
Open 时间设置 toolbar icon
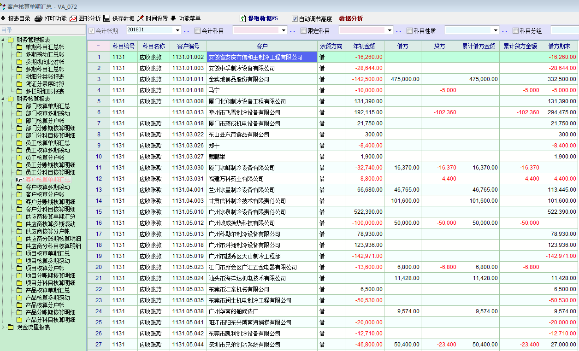pyautogui.click(x=141, y=18)
